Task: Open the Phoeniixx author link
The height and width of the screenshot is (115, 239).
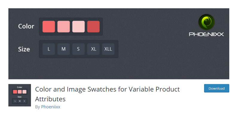Action: pyautogui.click(x=50, y=107)
